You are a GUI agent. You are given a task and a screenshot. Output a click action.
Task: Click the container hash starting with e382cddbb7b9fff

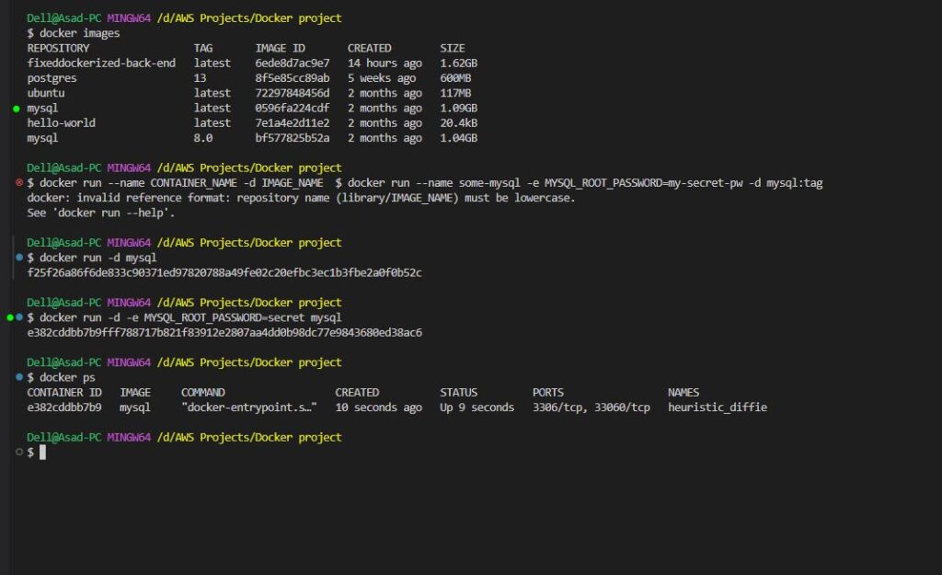pos(224,332)
